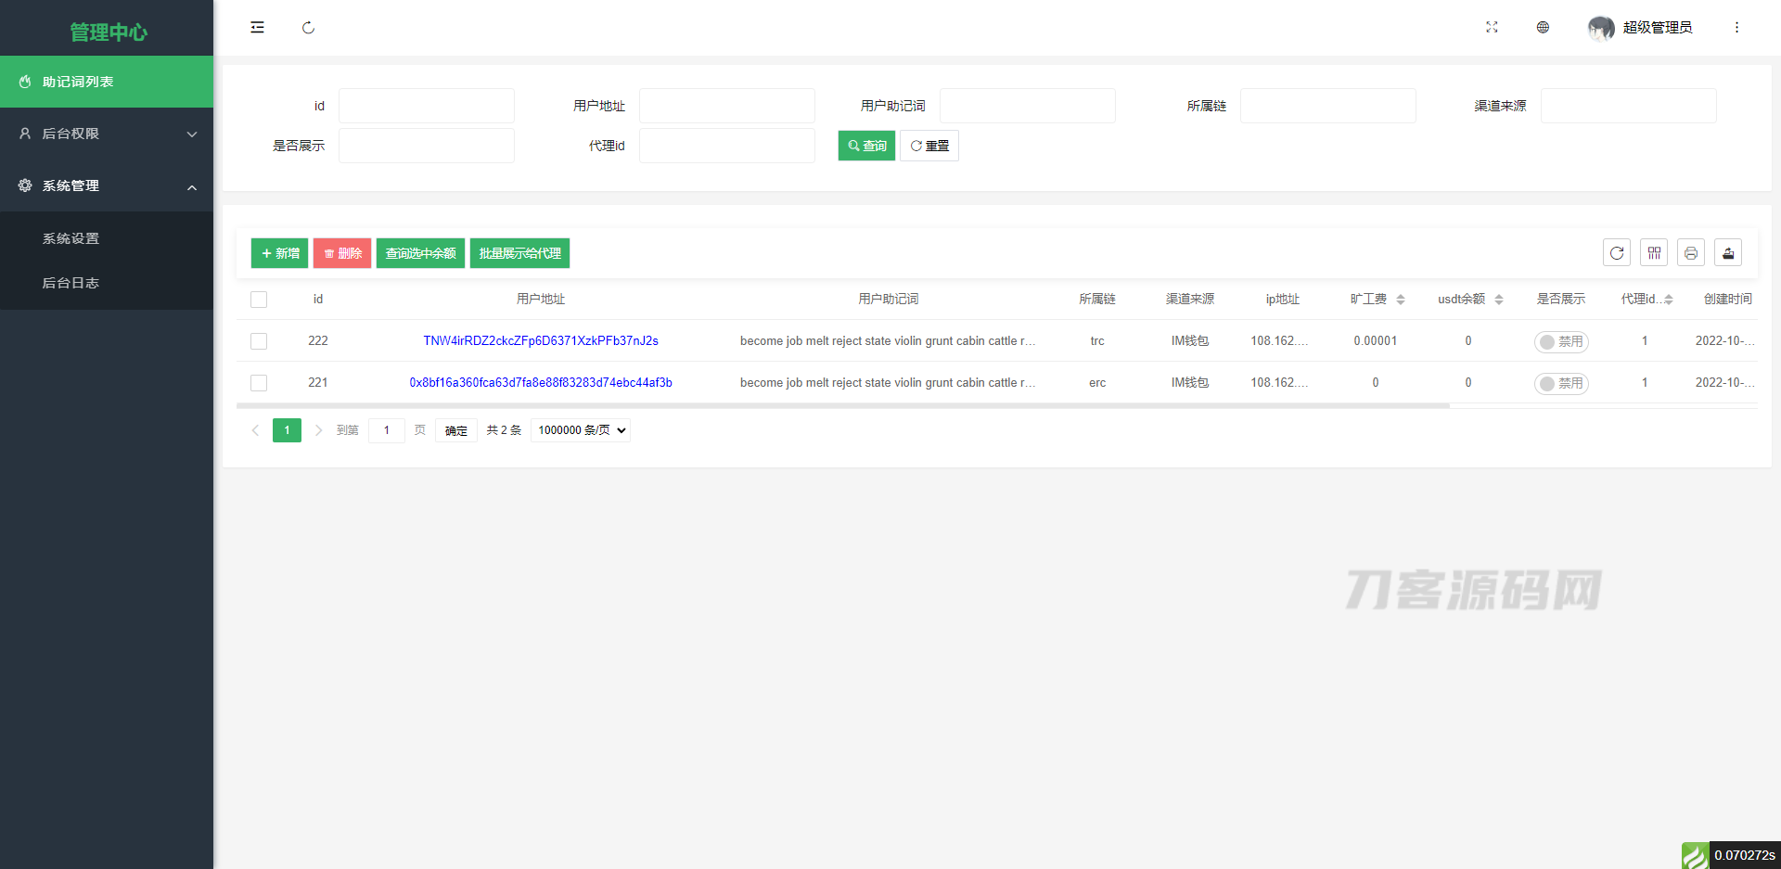The width and height of the screenshot is (1781, 869).
Task: Collapse the sidebar using the indent icon
Action: [257, 28]
